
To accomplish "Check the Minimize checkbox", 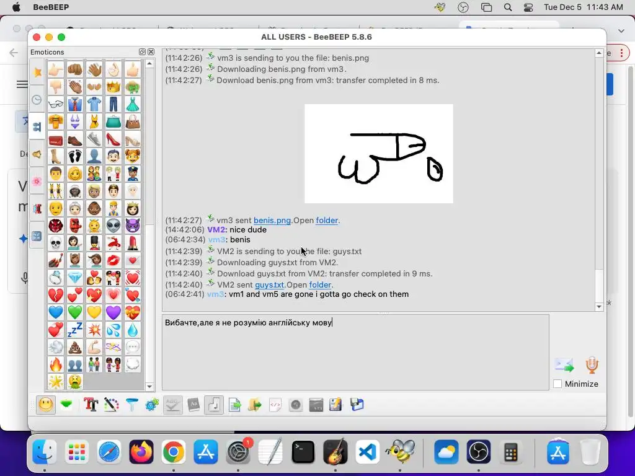I will click(557, 384).
